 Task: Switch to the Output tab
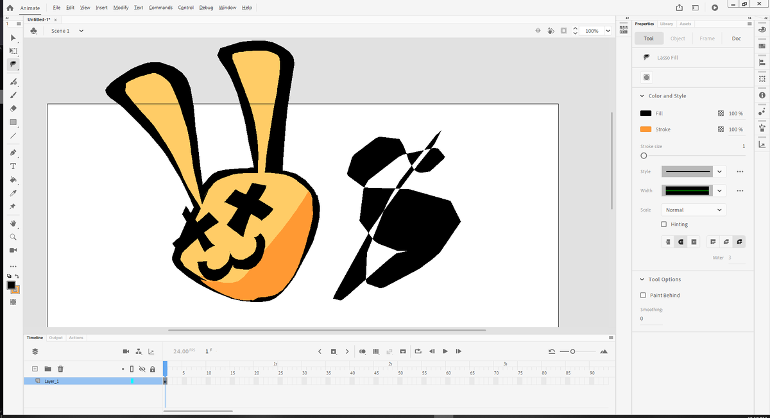coord(56,337)
